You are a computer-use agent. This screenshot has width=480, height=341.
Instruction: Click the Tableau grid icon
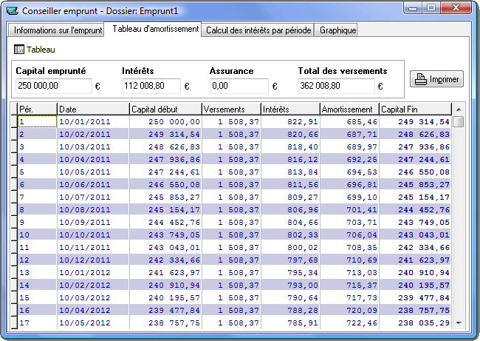[x=19, y=50]
